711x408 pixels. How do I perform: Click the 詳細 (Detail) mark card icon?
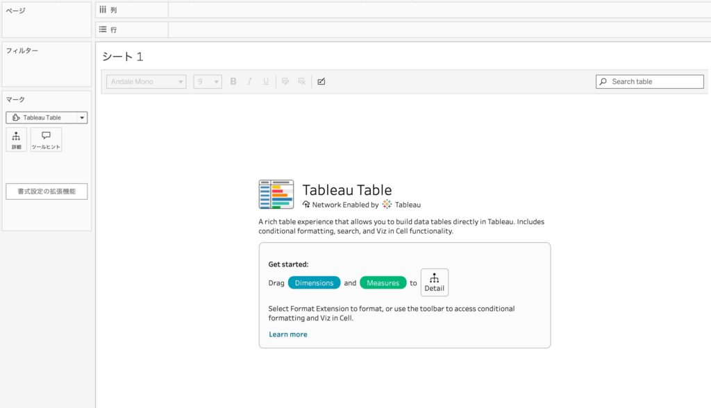(16, 139)
